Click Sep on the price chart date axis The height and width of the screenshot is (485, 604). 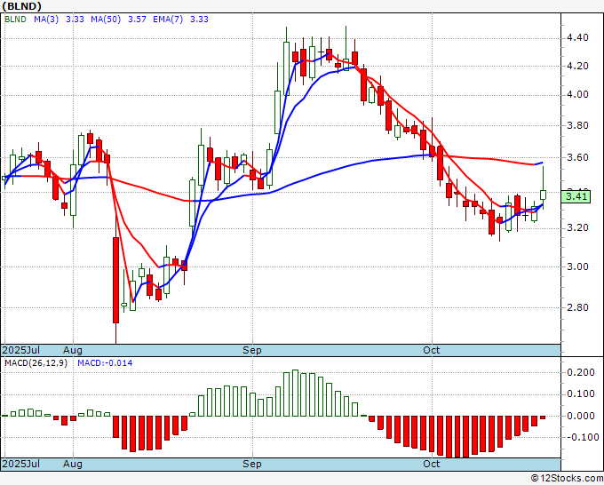[252, 350]
